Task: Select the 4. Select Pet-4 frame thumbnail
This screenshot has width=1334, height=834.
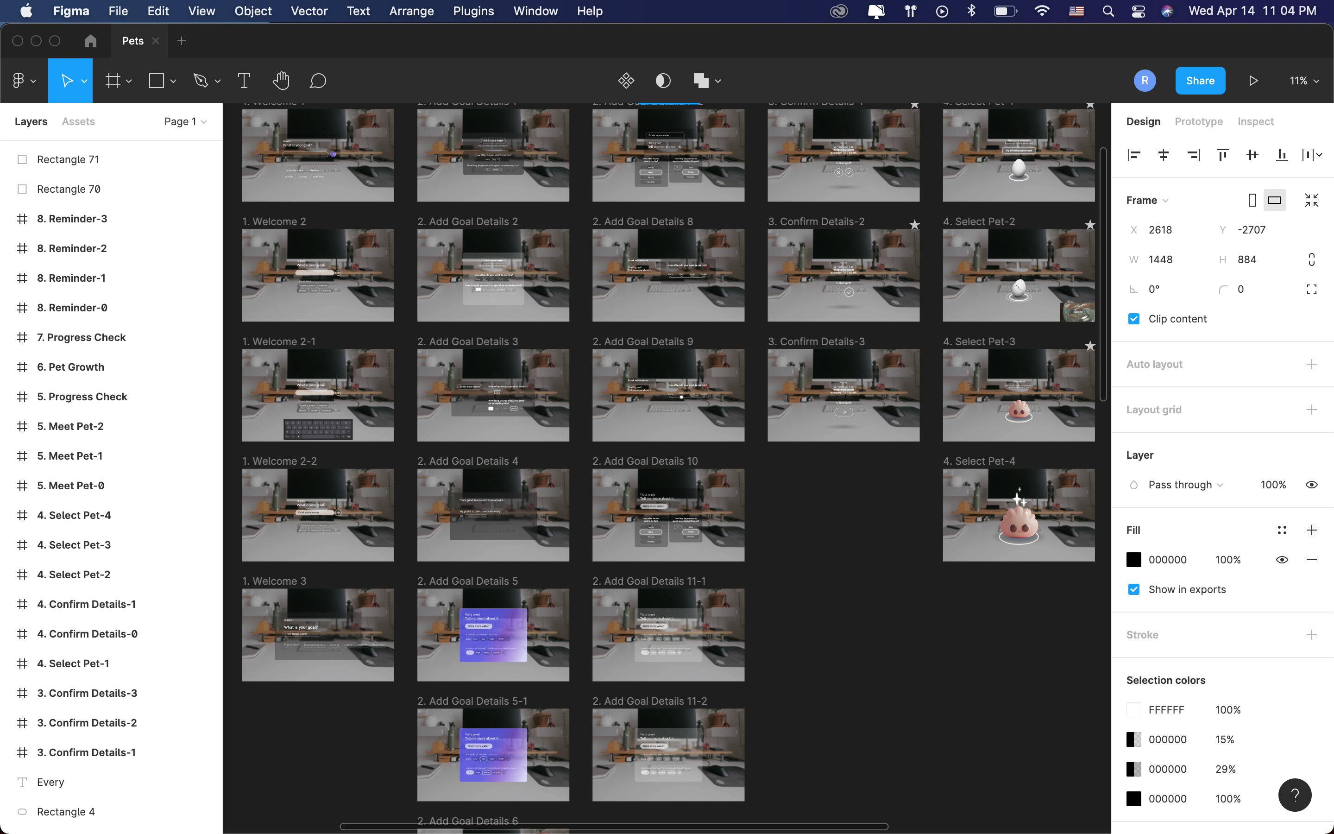Action: pyautogui.click(x=1019, y=515)
